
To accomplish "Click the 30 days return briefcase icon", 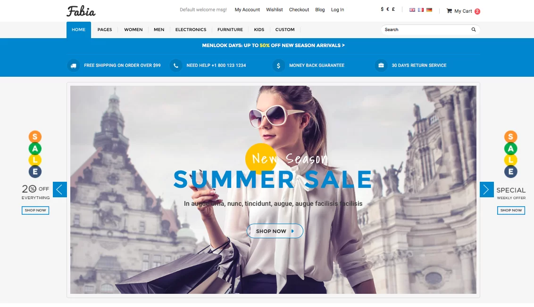I will pos(381,65).
